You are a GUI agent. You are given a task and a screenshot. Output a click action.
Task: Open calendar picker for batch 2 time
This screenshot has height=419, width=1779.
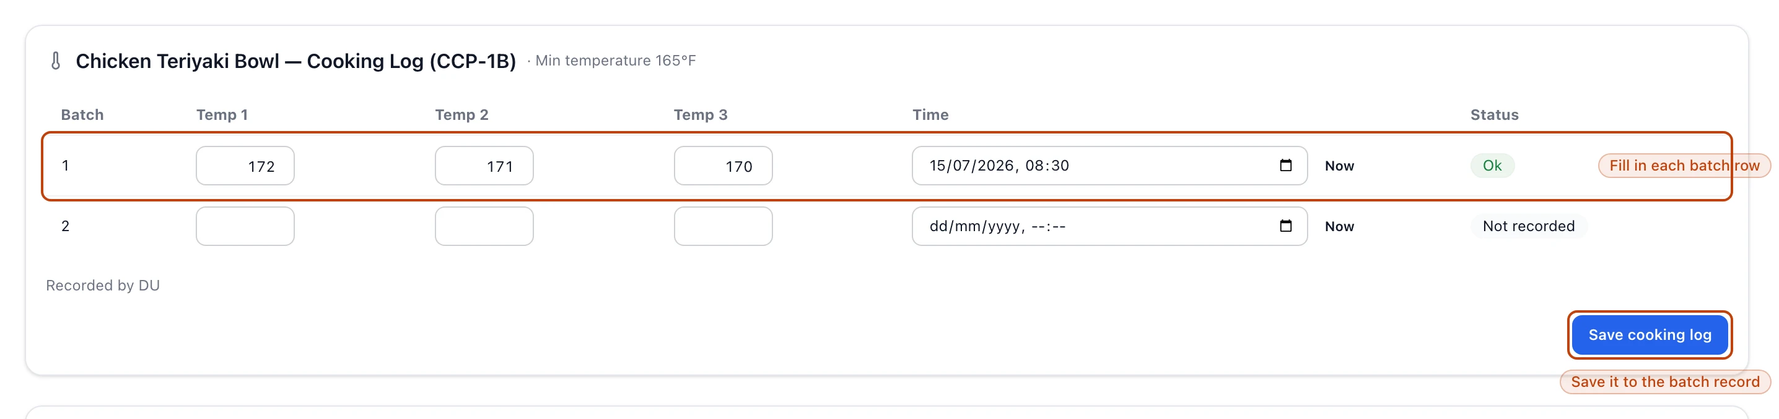1285,226
